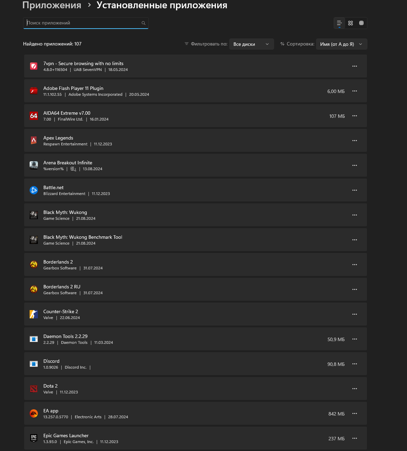Open the 'Все диски' filter dropdown
This screenshot has width=407, height=451.
[x=252, y=44]
